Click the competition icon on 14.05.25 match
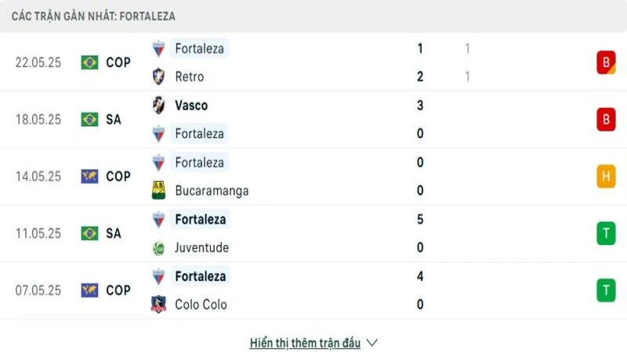The height and width of the screenshot is (352, 627). click(89, 177)
